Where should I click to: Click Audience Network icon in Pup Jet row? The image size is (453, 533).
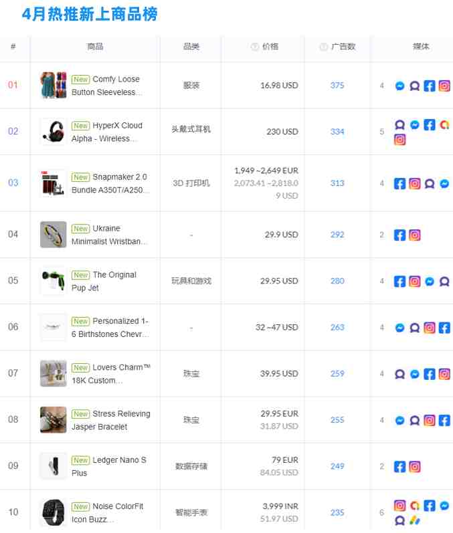point(444,282)
